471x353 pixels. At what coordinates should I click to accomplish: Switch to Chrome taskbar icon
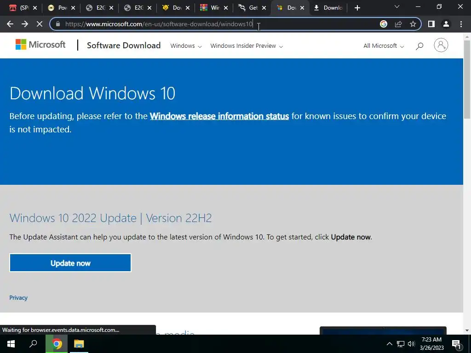coord(57,344)
